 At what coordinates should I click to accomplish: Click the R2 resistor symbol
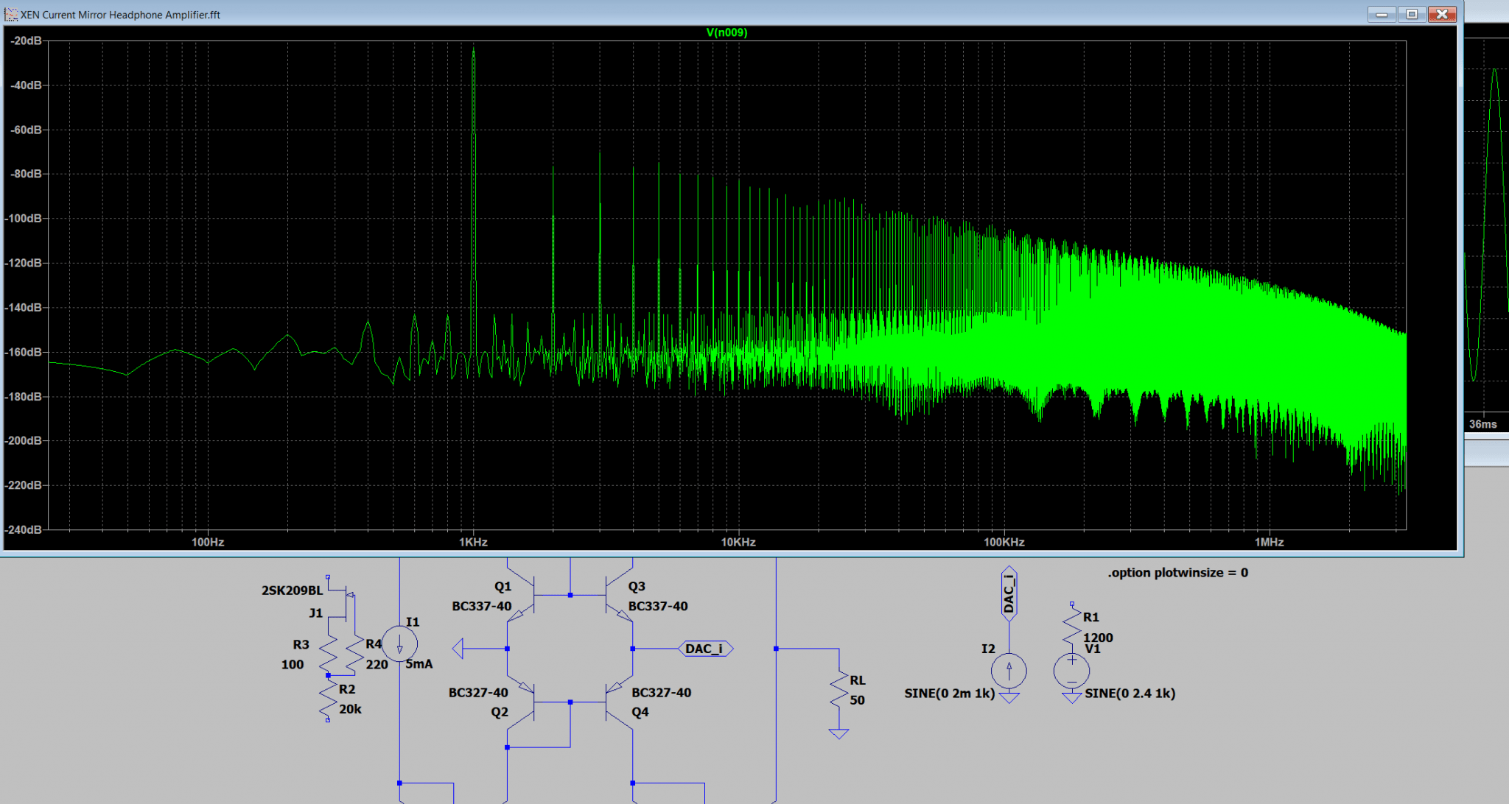point(328,699)
